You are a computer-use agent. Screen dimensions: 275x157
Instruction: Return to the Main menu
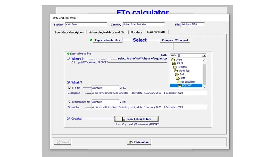tap(139, 142)
